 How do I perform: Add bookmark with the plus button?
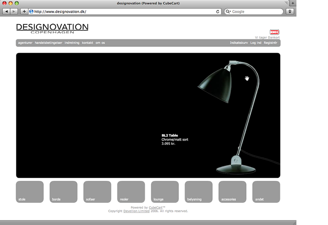tap(24, 11)
